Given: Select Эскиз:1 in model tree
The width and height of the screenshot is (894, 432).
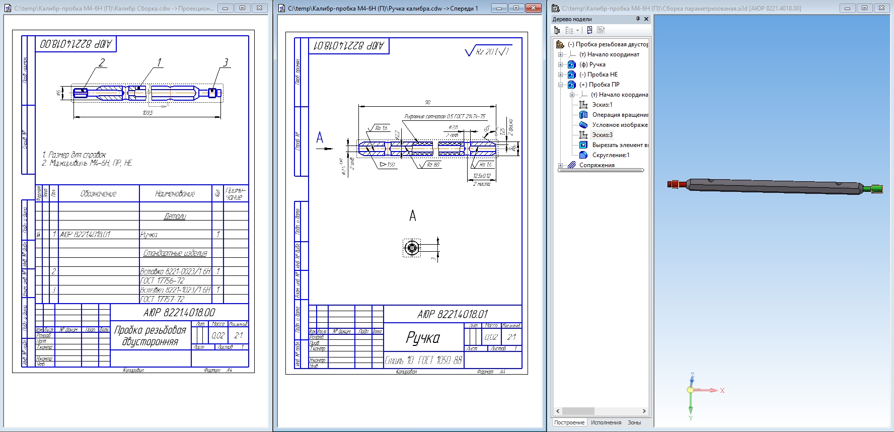Looking at the screenshot, I should click(x=602, y=105).
